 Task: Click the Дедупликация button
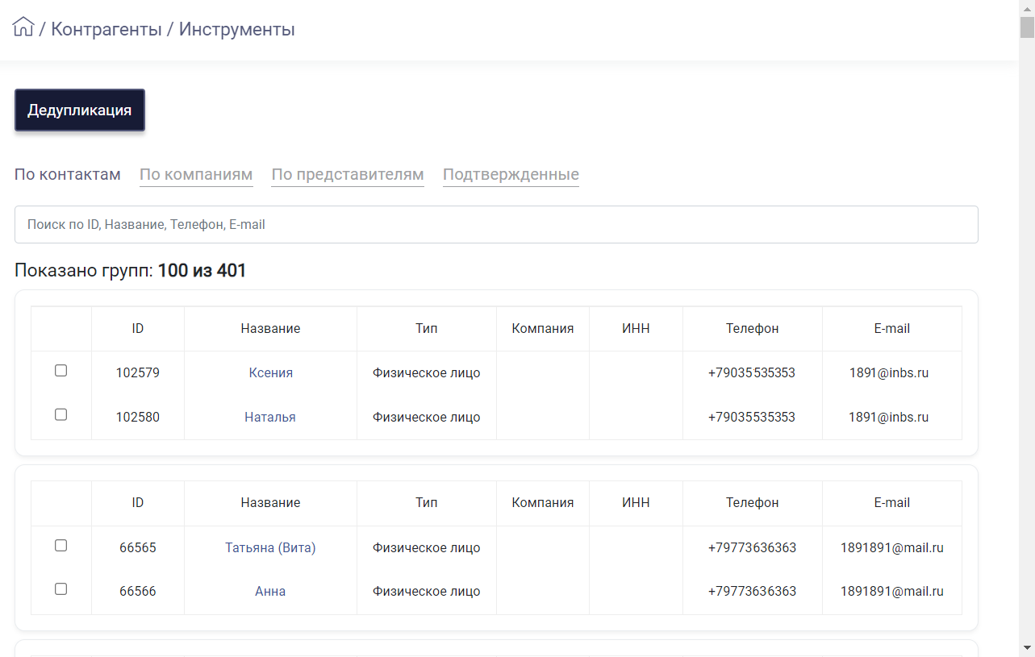point(80,110)
